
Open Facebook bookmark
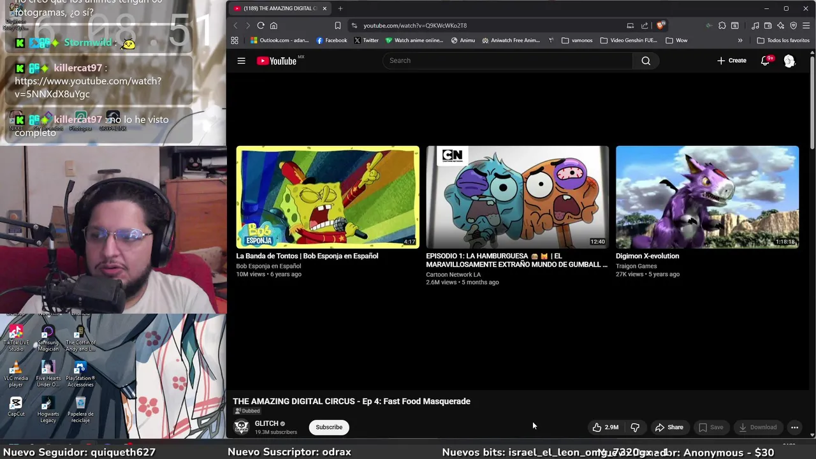point(331,40)
